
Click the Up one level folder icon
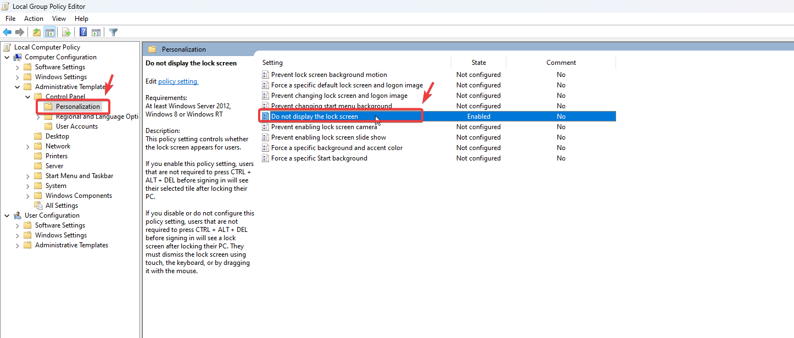click(x=36, y=32)
